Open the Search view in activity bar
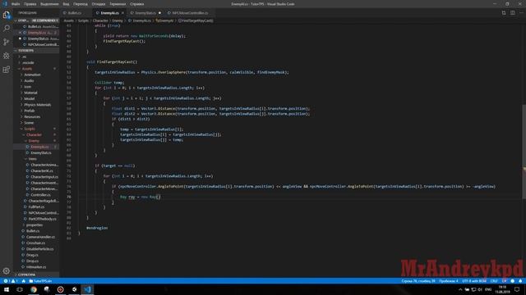Screen dimensions: 526x295 coord(7,29)
